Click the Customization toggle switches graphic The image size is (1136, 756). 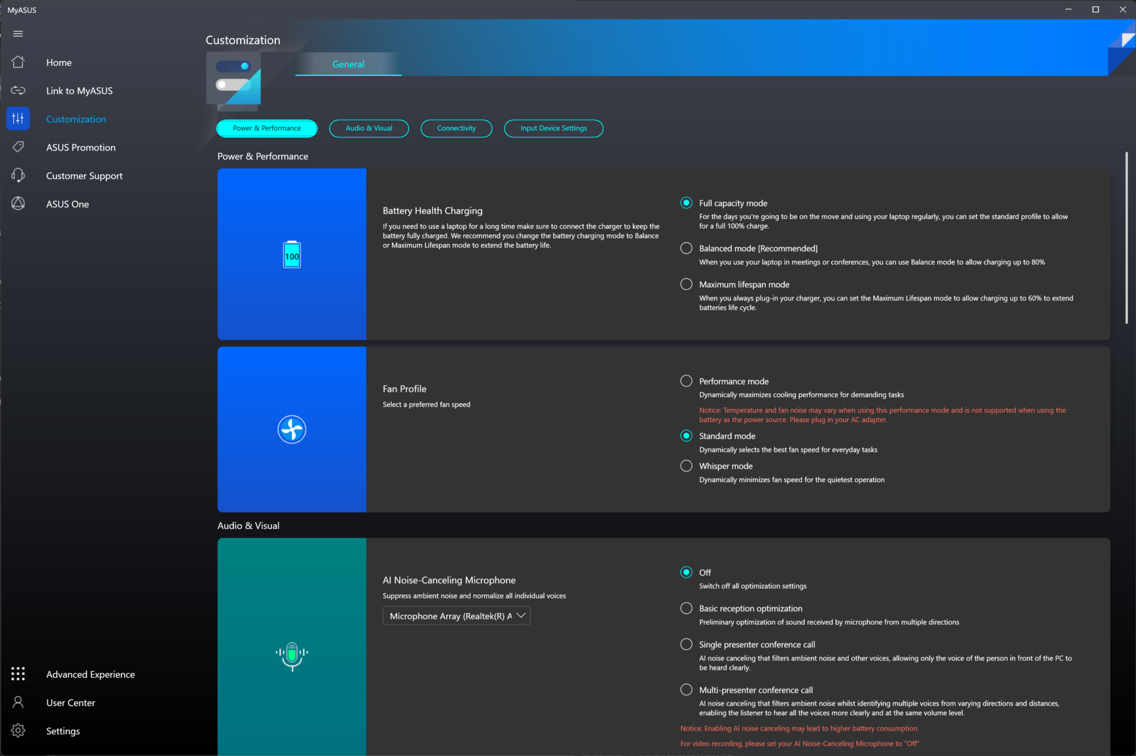pyautogui.click(x=234, y=78)
